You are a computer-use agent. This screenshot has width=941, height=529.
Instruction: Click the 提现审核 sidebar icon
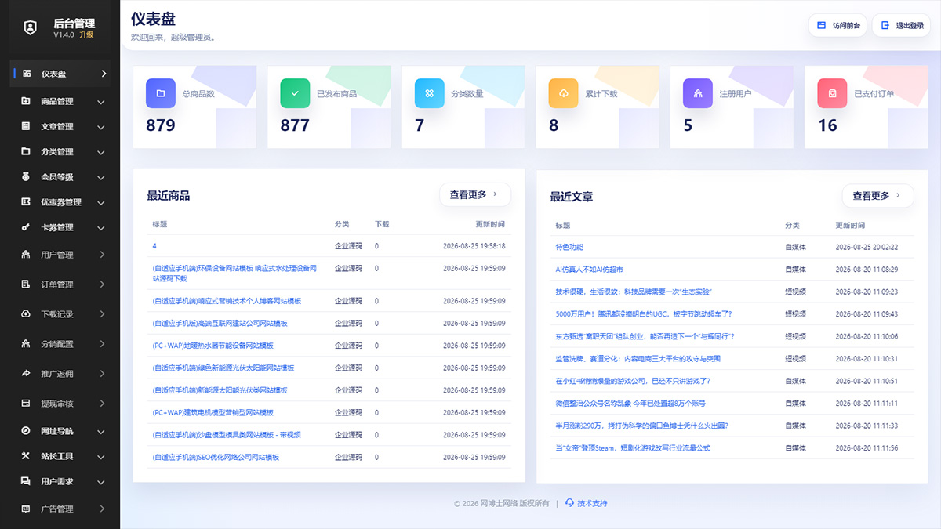(26, 404)
